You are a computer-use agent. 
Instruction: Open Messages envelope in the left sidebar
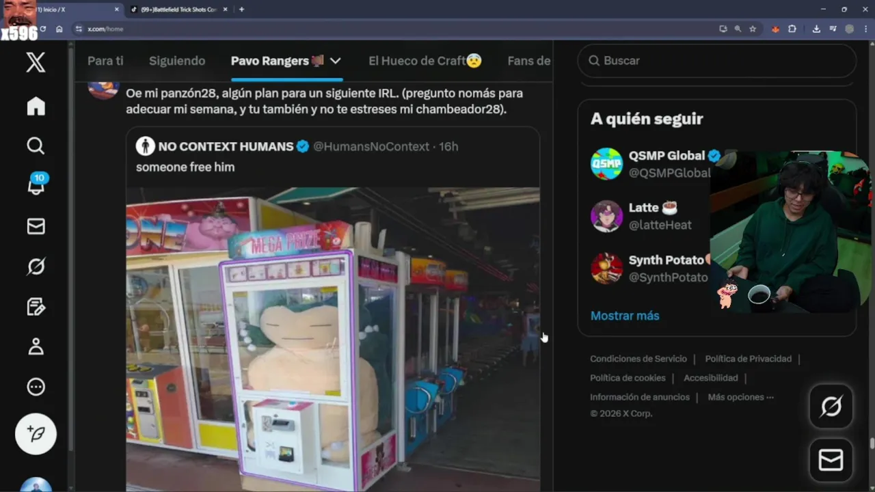point(36,226)
